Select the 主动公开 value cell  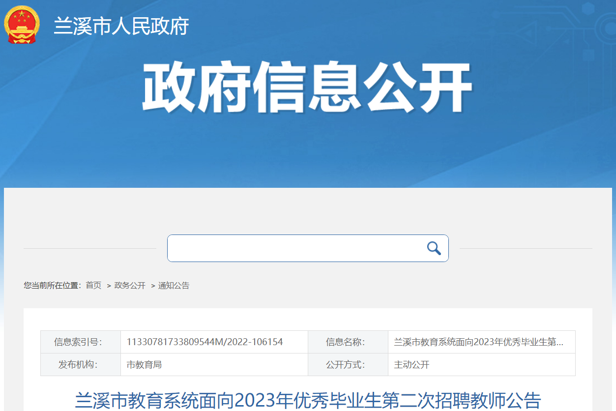tap(482, 365)
